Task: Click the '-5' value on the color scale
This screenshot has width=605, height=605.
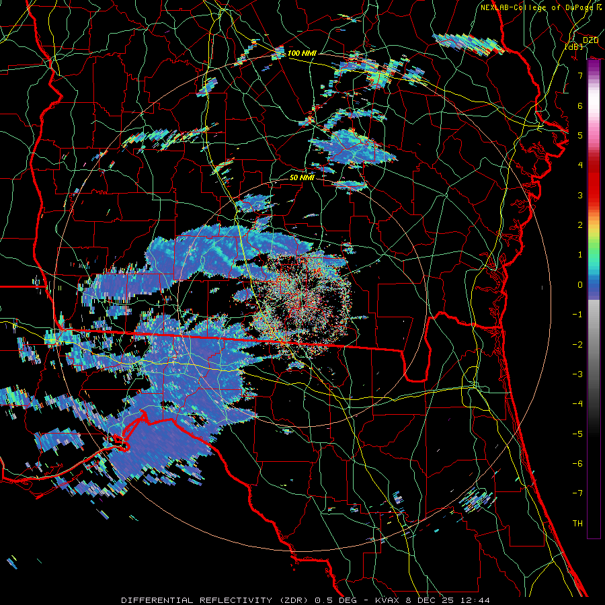Action: coord(577,434)
